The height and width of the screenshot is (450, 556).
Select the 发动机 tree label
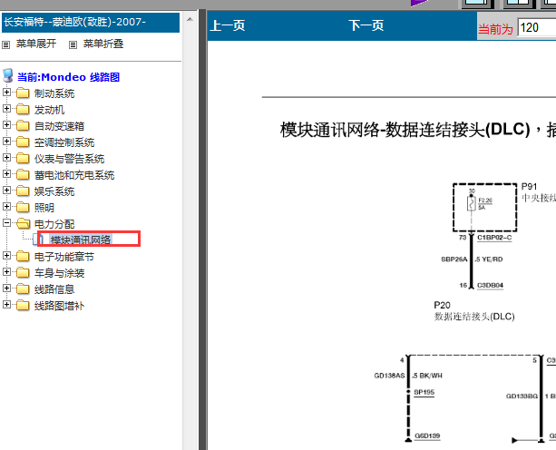(x=49, y=110)
